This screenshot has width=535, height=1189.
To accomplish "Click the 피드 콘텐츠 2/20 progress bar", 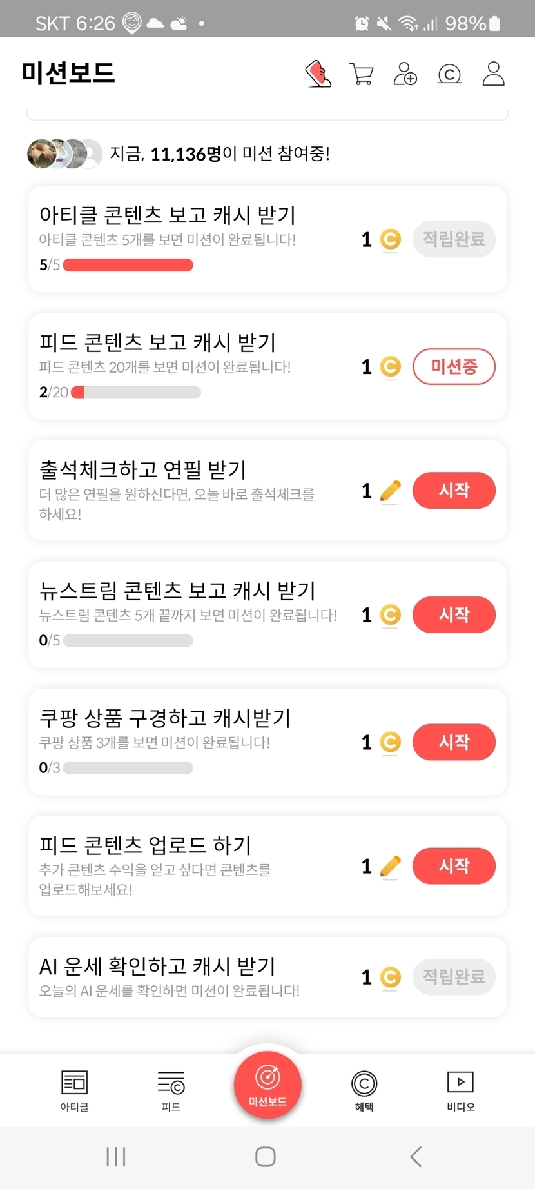I will tap(136, 392).
